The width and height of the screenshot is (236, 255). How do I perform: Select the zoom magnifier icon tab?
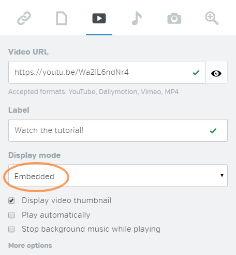pyautogui.click(x=212, y=18)
